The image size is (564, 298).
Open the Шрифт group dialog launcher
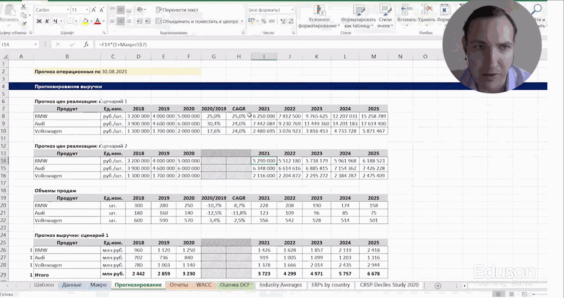pos(104,33)
